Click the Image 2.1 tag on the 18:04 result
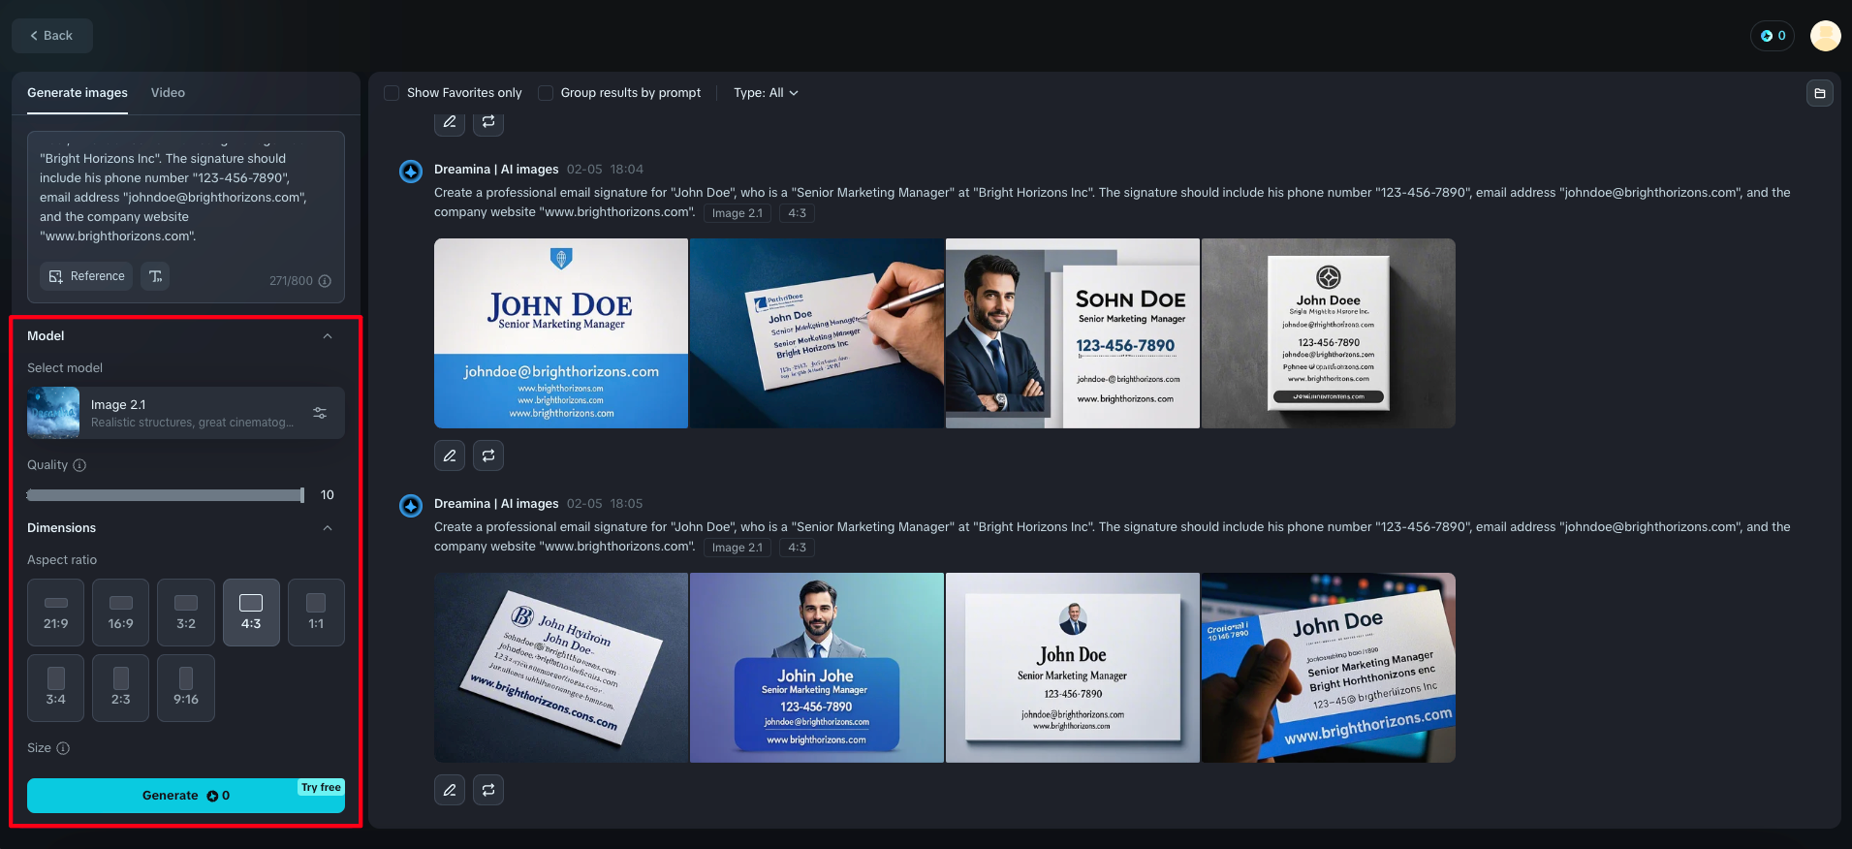The height and width of the screenshot is (849, 1852). pos(738,213)
